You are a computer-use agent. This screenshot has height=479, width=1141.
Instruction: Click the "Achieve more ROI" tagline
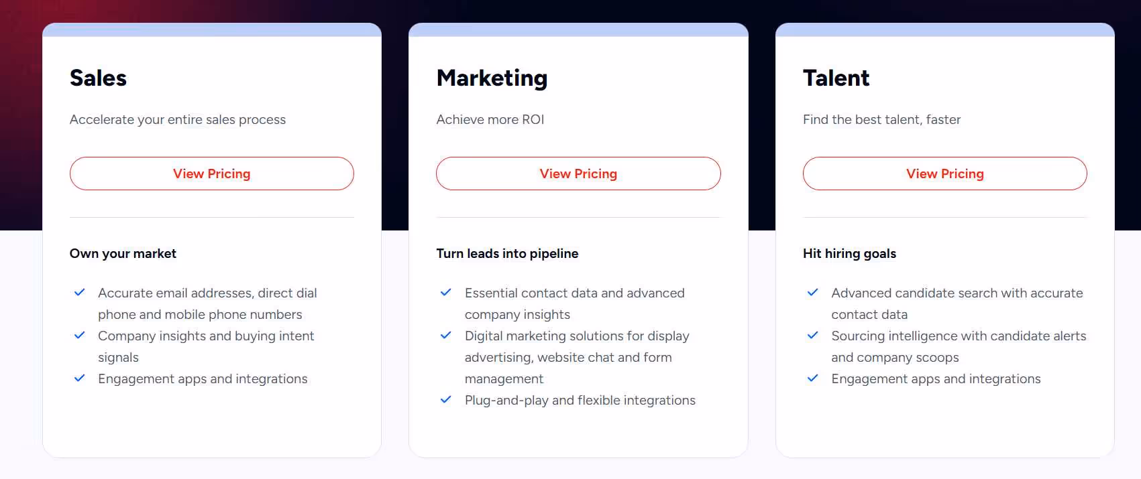point(490,119)
